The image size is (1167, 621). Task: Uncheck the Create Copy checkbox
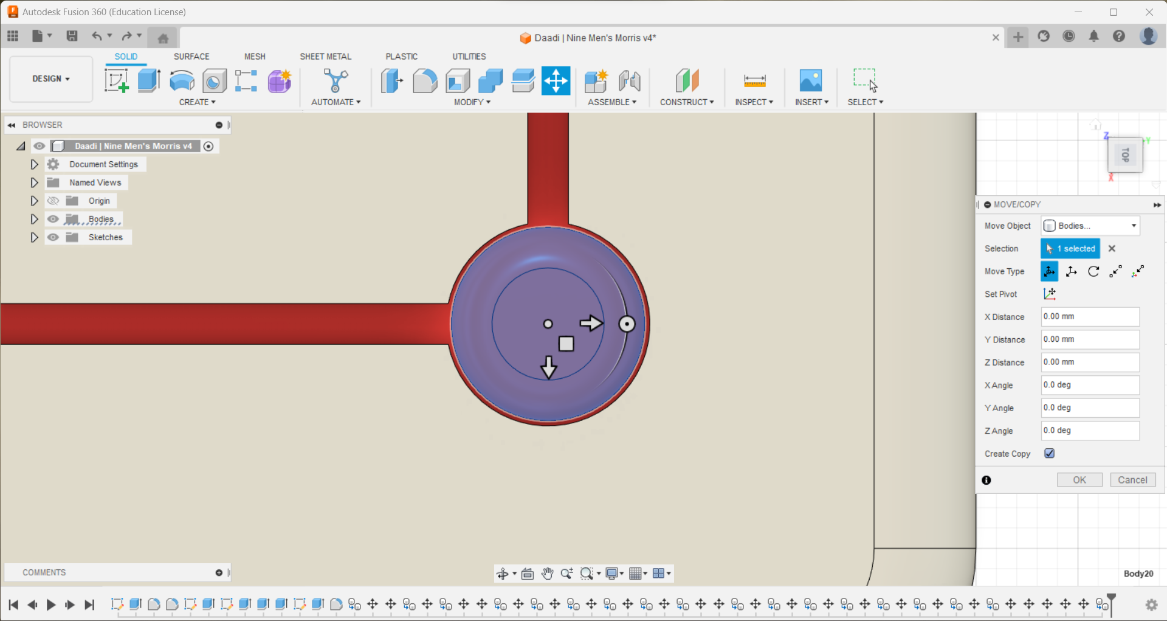coord(1050,453)
